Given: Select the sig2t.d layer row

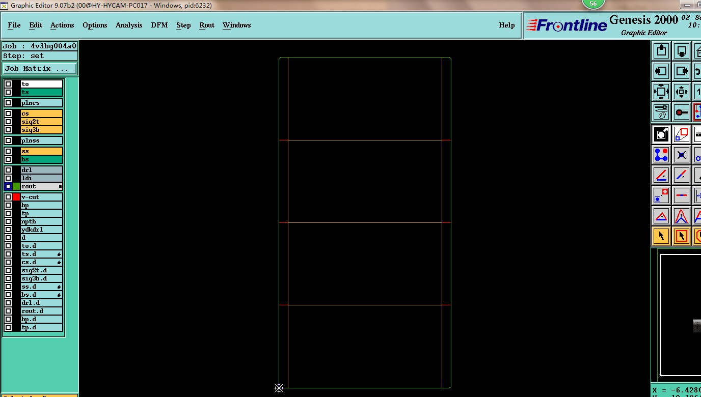Looking at the screenshot, I should click(x=42, y=270).
